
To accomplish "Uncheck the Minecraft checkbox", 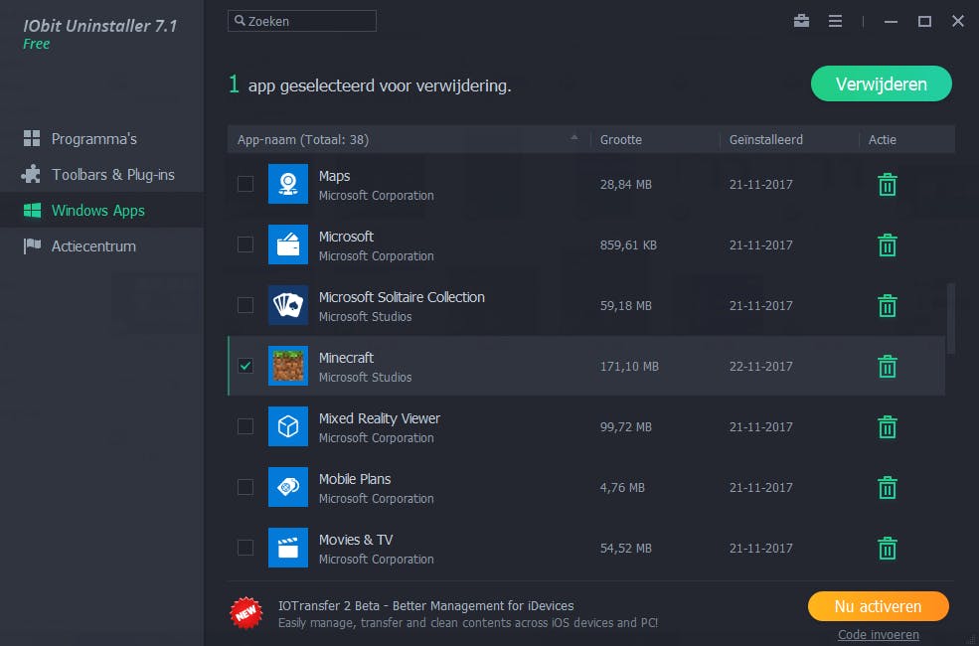I will point(245,366).
